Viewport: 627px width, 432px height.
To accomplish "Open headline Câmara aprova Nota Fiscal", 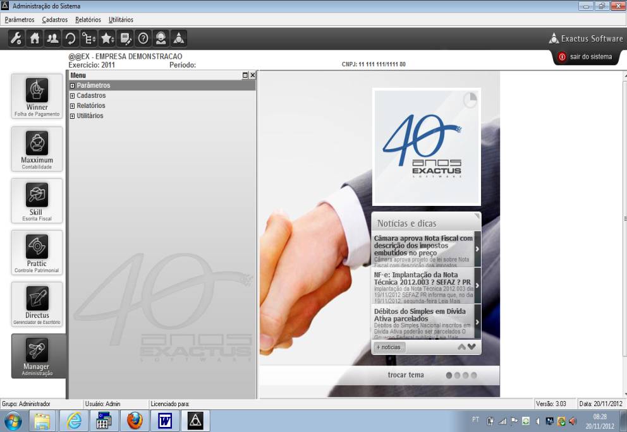I will 423,246.
